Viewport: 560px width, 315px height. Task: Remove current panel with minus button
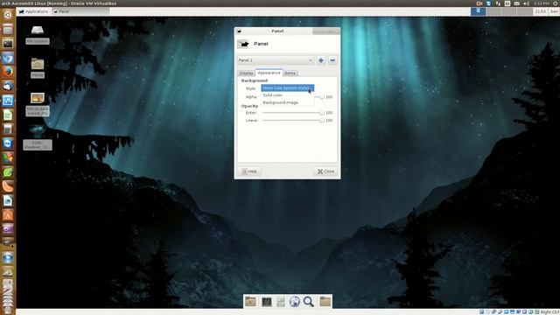[x=332, y=60]
